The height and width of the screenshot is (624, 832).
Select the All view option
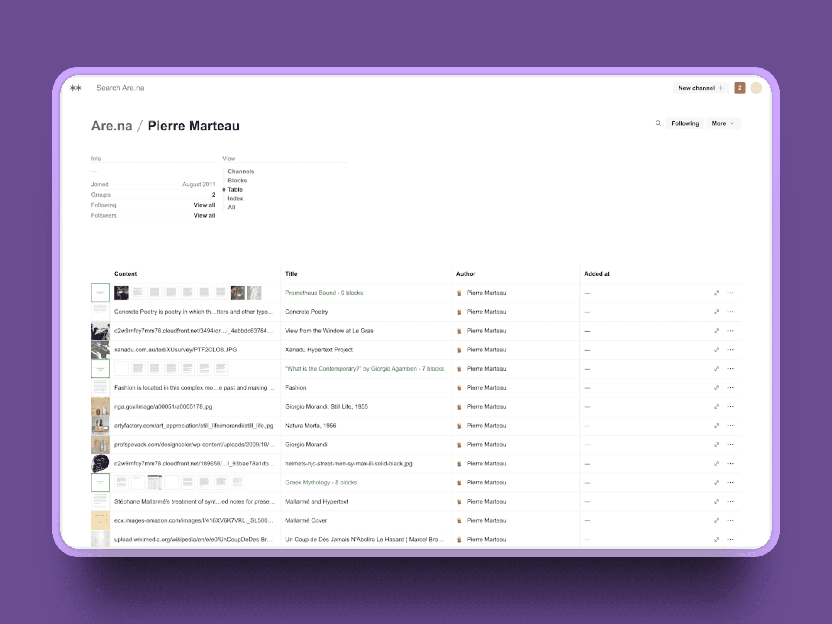click(231, 208)
